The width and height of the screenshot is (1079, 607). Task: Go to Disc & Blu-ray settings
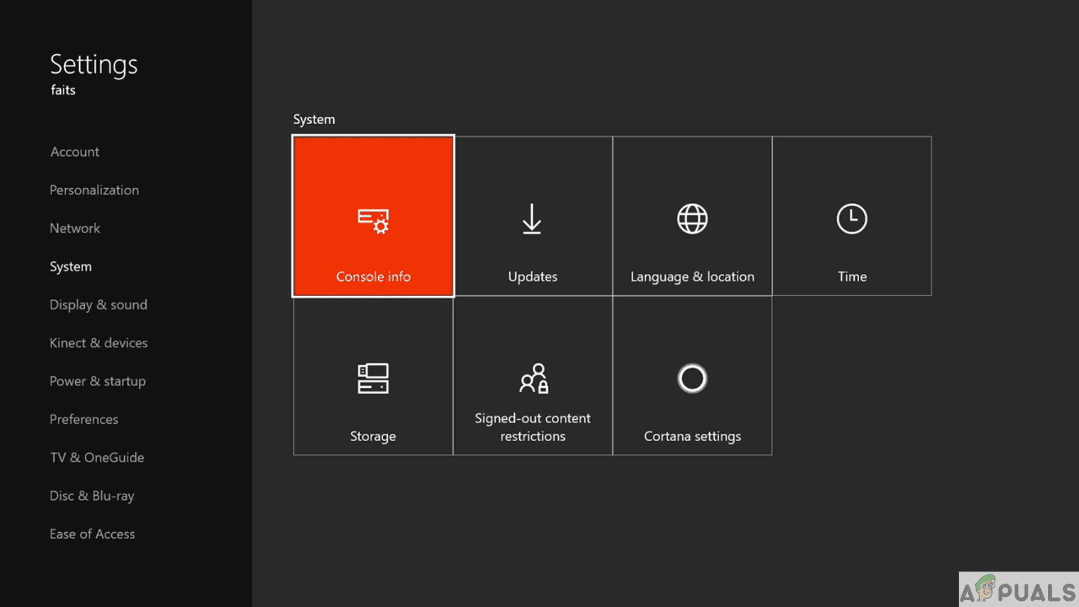coord(92,496)
